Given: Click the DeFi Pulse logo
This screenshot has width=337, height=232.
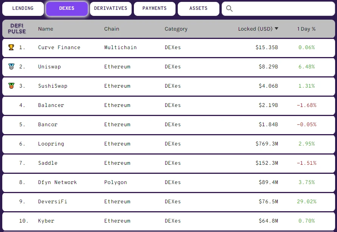Looking at the screenshot, I should click(17, 29).
